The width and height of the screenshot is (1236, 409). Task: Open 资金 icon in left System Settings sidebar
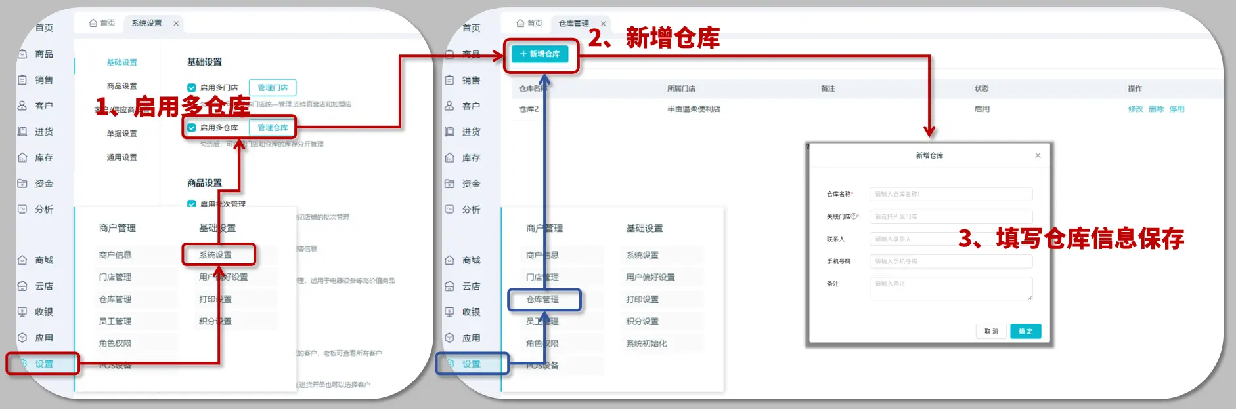point(22,184)
